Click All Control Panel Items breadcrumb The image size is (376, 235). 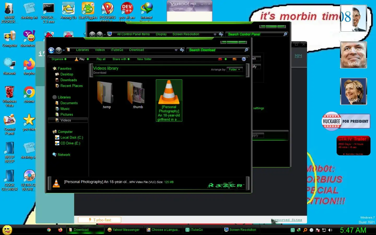(x=133, y=34)
